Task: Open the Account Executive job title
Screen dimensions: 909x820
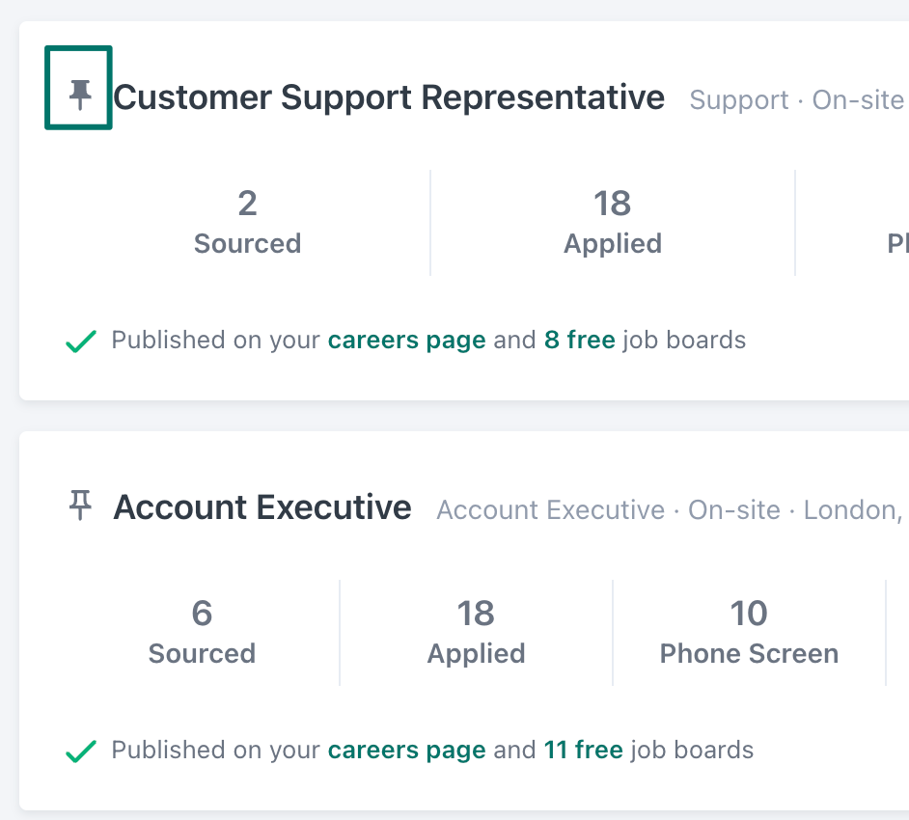Action: point(262,507)
